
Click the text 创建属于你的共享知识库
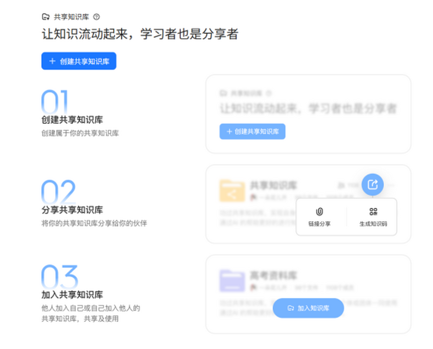(80, 133)
